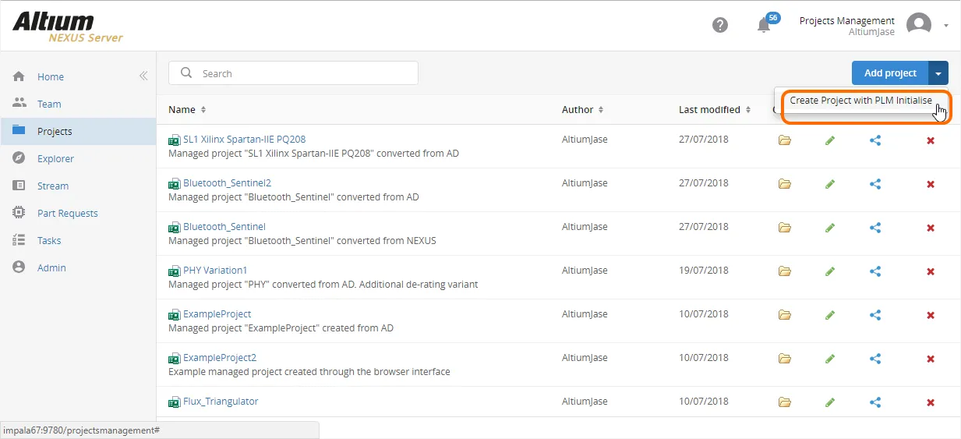Edit PHY Variation1 with pencil icon

[830, 271]
